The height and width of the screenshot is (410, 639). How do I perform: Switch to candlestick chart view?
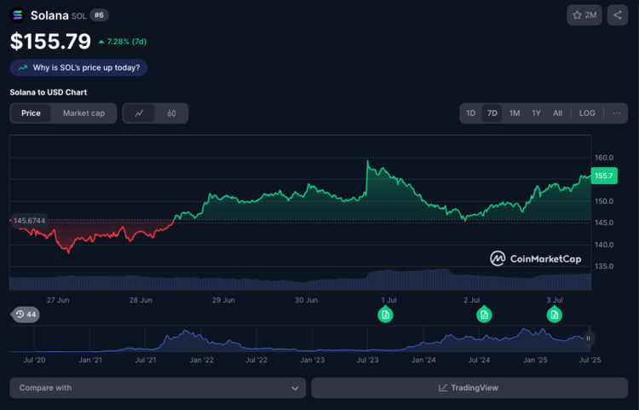point(171,113)
